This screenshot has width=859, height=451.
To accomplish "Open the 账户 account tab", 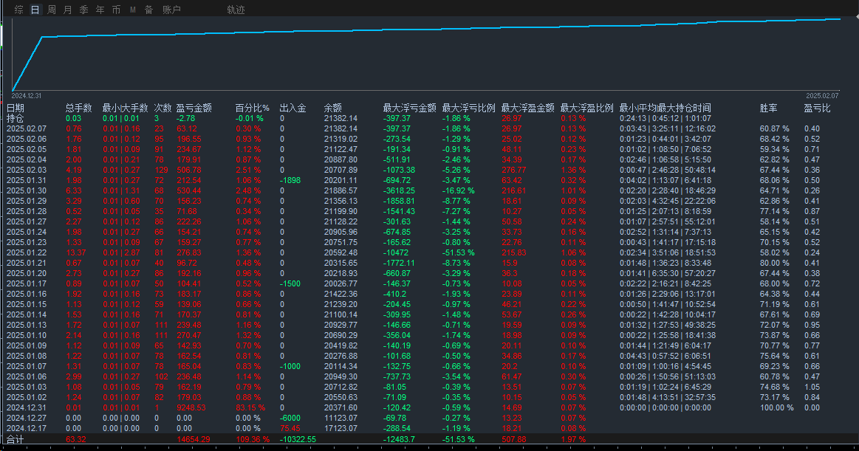I will (x=171, y=10).
